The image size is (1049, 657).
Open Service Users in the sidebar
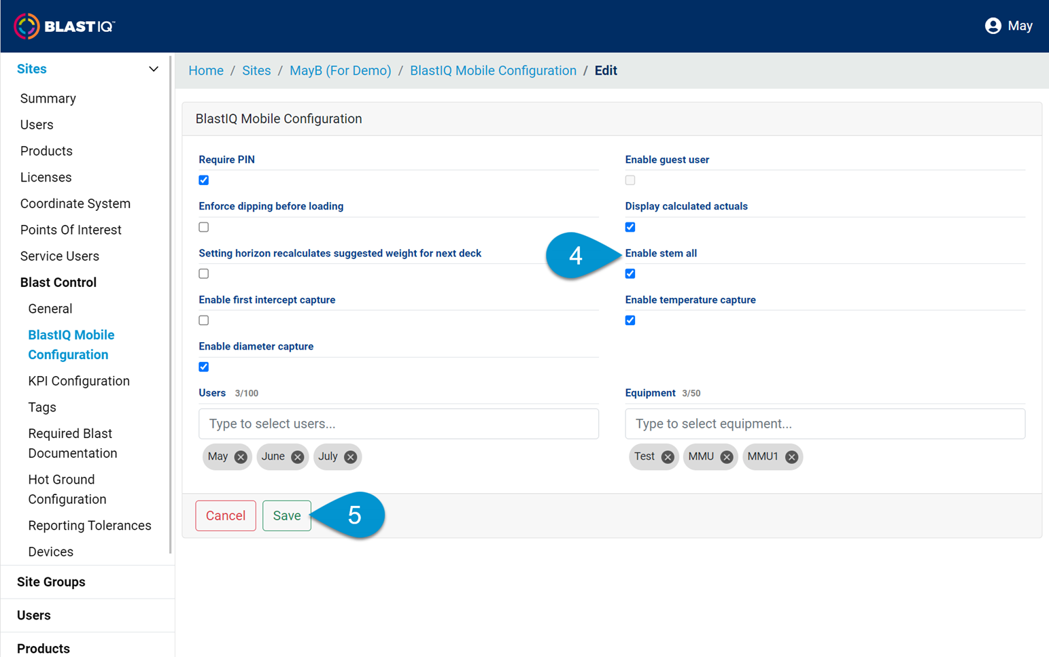(x=60, y=256)
